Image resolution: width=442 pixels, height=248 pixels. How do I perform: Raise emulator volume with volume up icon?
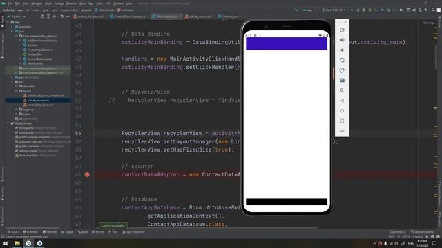click(x=342, y=40)
